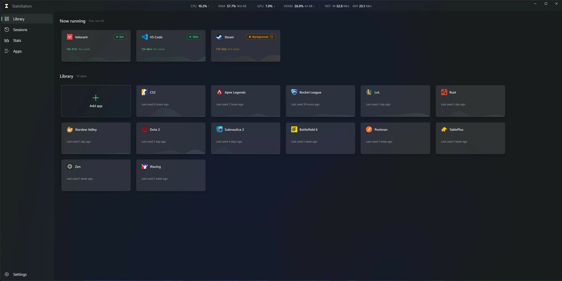Click the info icon on Background badge
The height and width of the screenshot is (281, 562).
pos(272,37)
